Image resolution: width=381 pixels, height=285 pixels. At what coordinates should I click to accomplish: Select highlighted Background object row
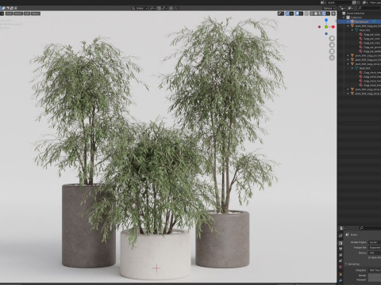point(360,22)
